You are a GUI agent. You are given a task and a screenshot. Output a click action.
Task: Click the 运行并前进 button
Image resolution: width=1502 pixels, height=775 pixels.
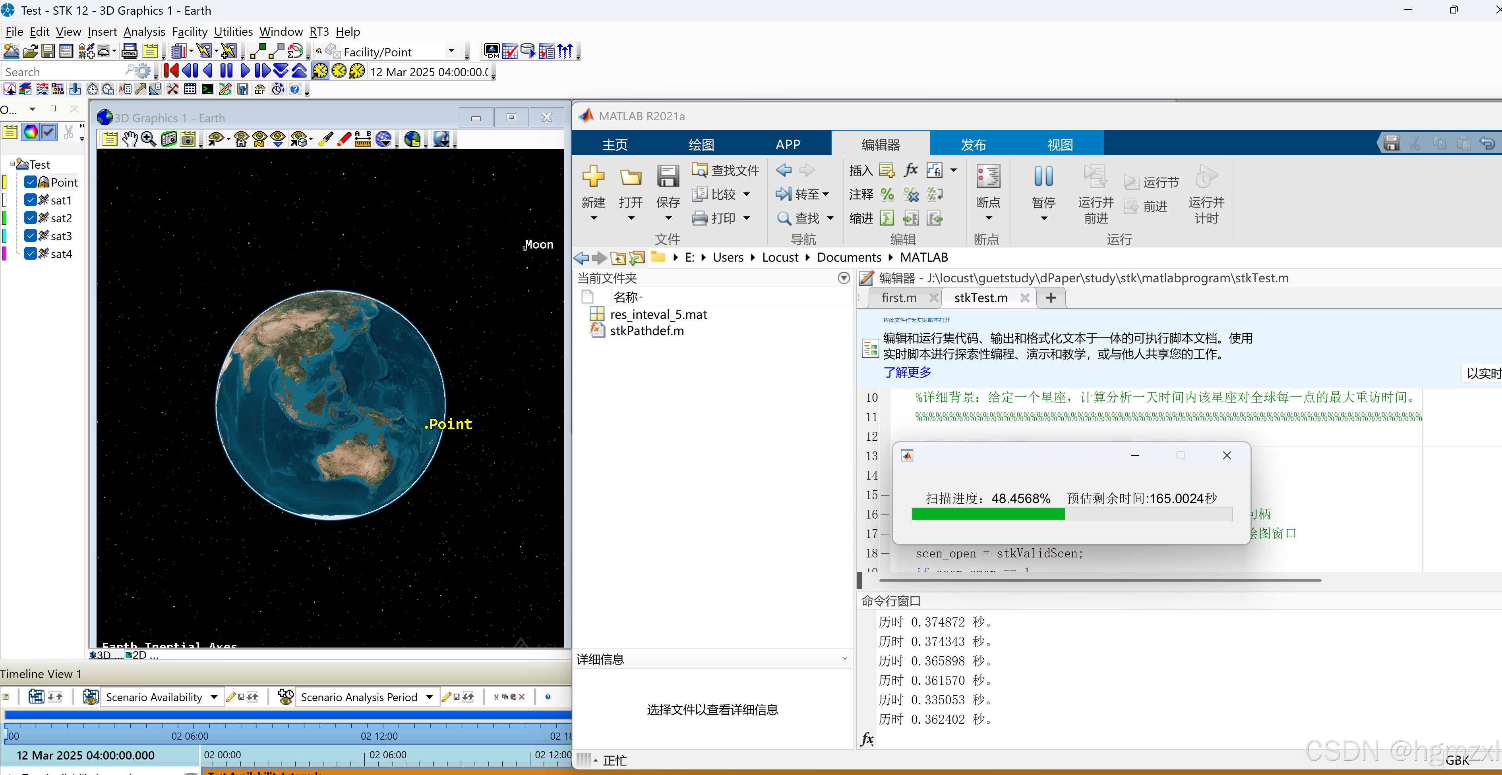1096,193
